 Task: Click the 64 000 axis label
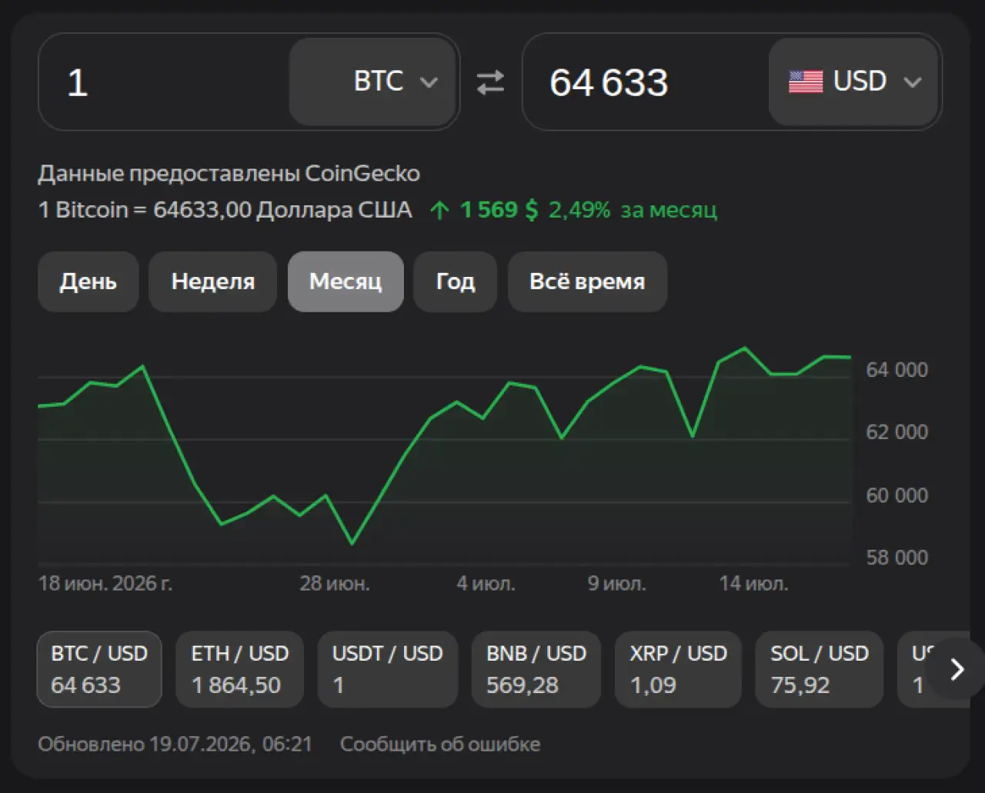(x=897, y=370)
